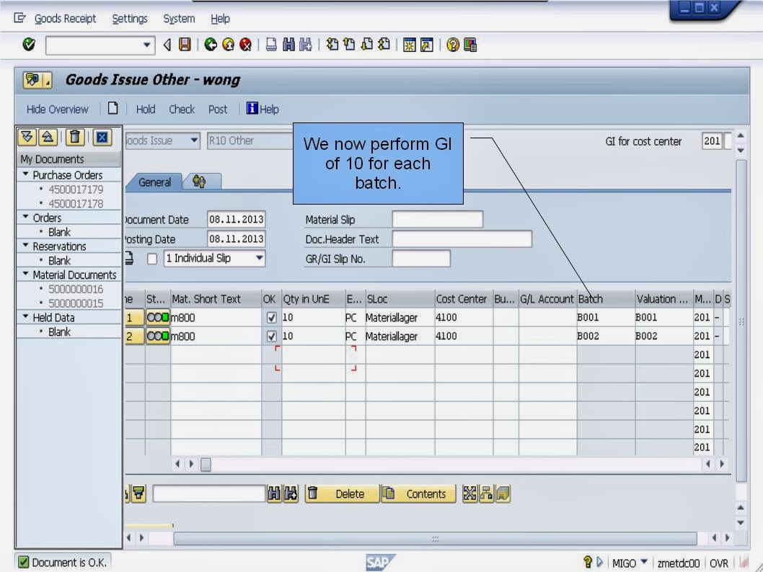Click the Find Next binoculars icon in toolbar
This screenshot has height=572, width=763.
pyautogui.click(x=306, y=45)
